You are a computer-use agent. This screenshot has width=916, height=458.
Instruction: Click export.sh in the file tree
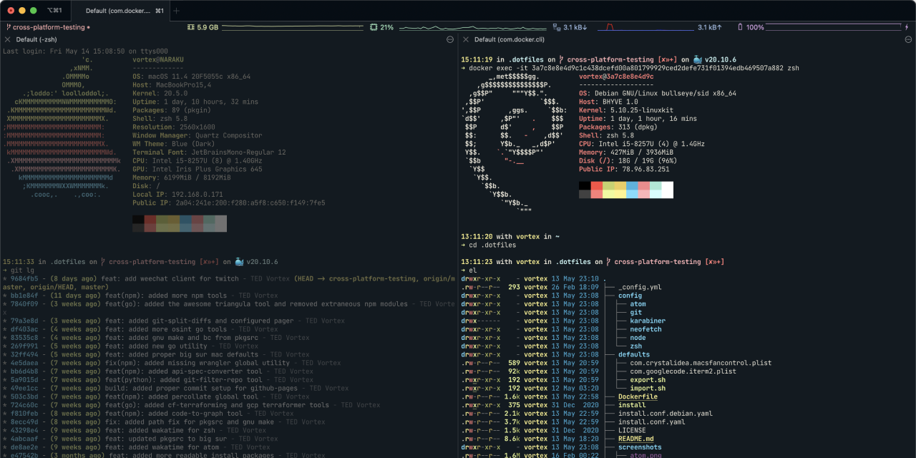648,380
